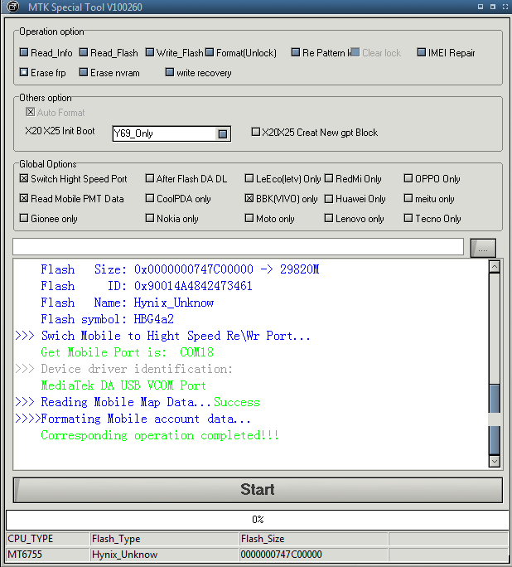Click the file path input field
This screenshot has width=512, height=567.
pyautogui.click(x=238, y=247)
